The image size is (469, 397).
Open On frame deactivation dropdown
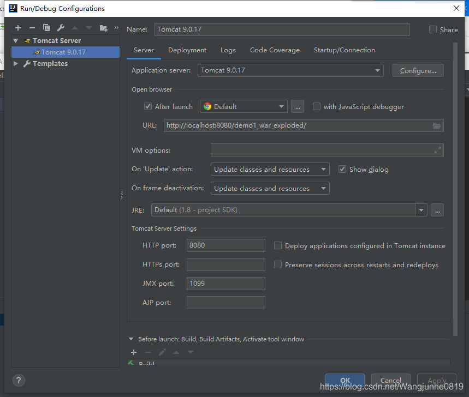click(270, 188)
